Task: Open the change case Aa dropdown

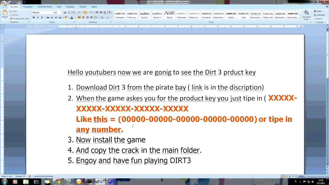Action: point(61,17)
